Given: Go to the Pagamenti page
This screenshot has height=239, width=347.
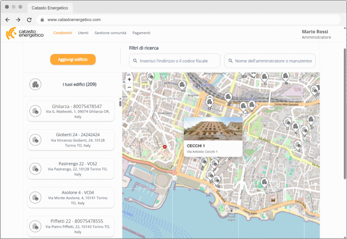Looking at the screenshot, I should pyautogui.click(x=141, y=33).
